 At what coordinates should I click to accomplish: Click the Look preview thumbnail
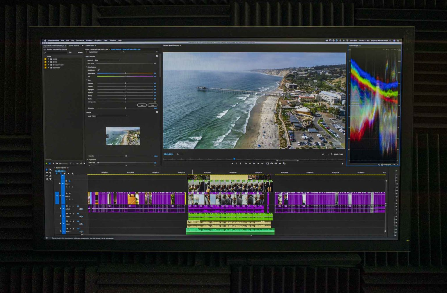(x=123, y=136)
